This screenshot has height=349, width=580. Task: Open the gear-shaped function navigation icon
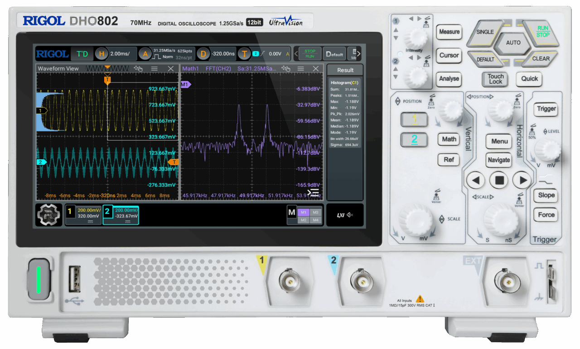tap(49, 215)
